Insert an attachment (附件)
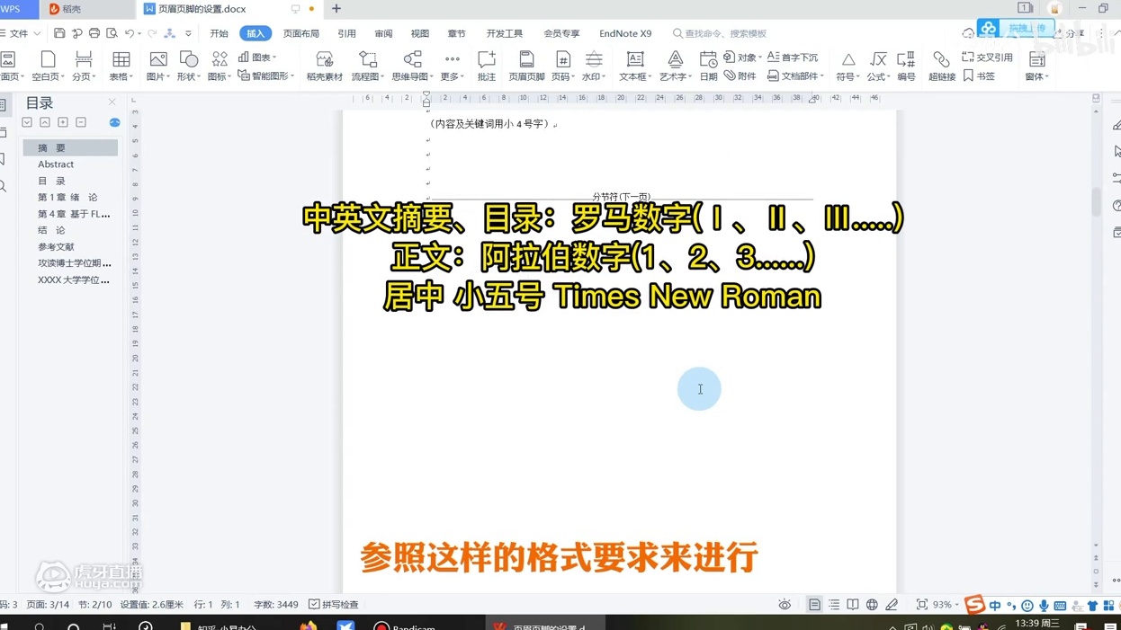This screenshot has height=630, width=1121. 740,76
